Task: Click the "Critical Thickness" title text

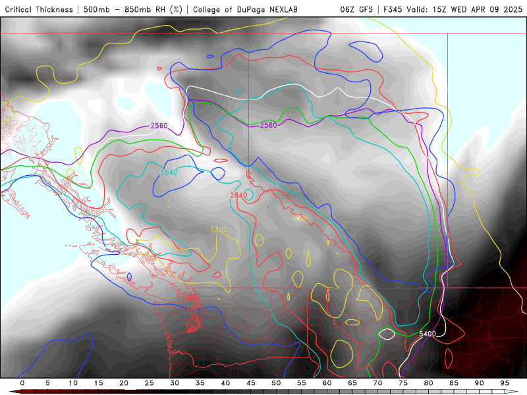Action: coord(39,9)
